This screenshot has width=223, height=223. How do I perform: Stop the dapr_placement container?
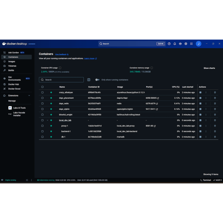coord(200,98)
